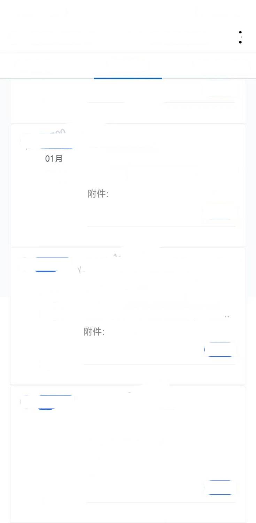Expand truncated text ellipsis in middle card

pos(227,317)
